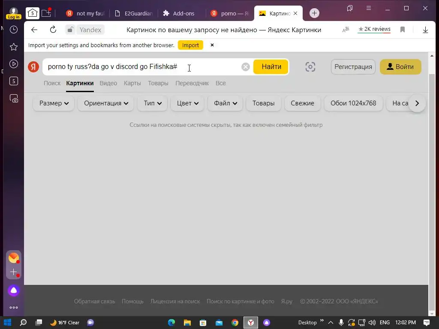Open the Лицензия на поиск link
This screenshot has width=439, height=329.
[x=175, y=301]
